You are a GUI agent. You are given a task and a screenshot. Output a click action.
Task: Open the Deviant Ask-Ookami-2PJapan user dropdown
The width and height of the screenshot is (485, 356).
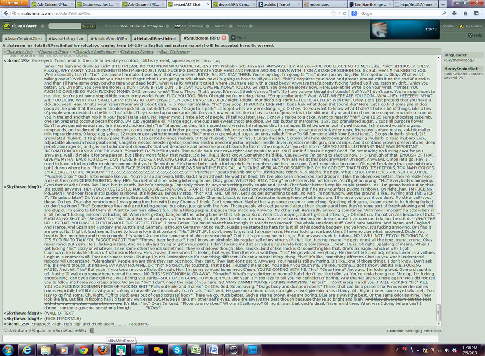[x=168, y=26]
